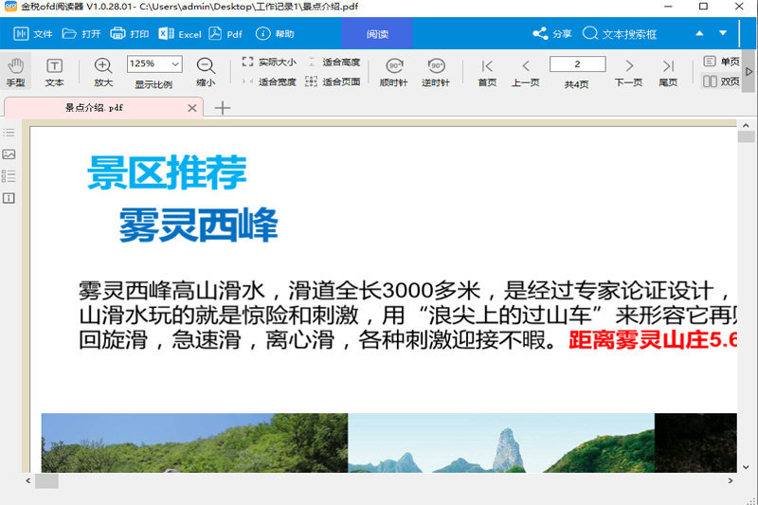Click the zoom in (放大) icon
The height and width of the screenshot is (505, 758).
click(x=103, y=71)
